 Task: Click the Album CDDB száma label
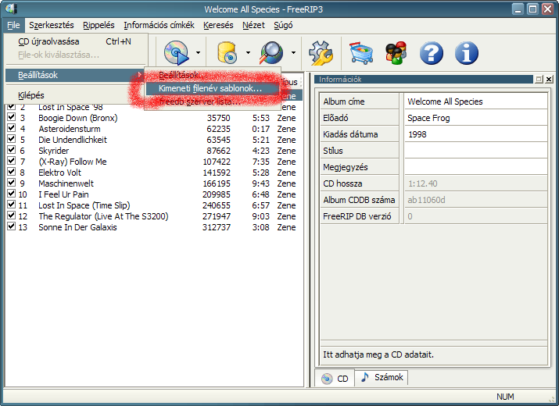pos(359,200)
